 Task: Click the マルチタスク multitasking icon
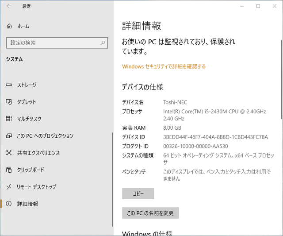pos(9,119)
